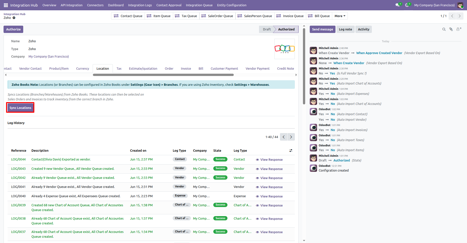Click Send message in chatter

point(323,29)
